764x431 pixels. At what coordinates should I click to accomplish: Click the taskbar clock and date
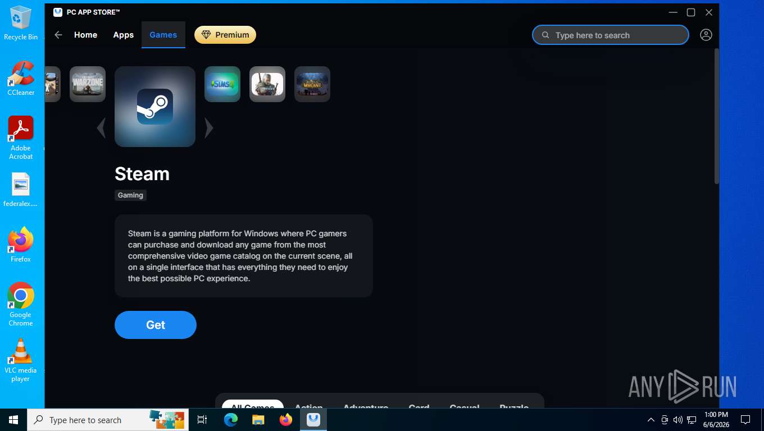716,420
